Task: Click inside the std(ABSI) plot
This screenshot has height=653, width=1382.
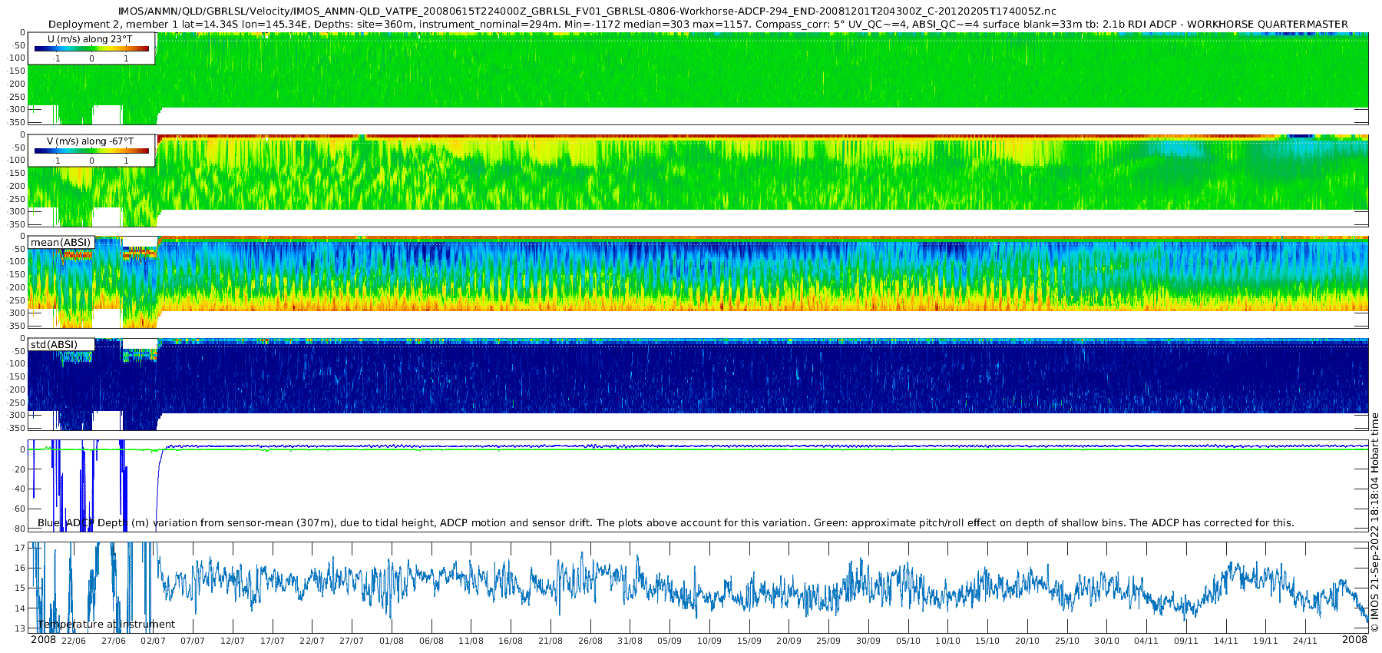Action: [699, 384]
